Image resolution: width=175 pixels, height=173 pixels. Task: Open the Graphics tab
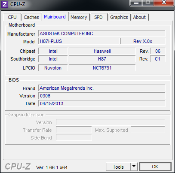pyautogui.click(x=119, y=17)
